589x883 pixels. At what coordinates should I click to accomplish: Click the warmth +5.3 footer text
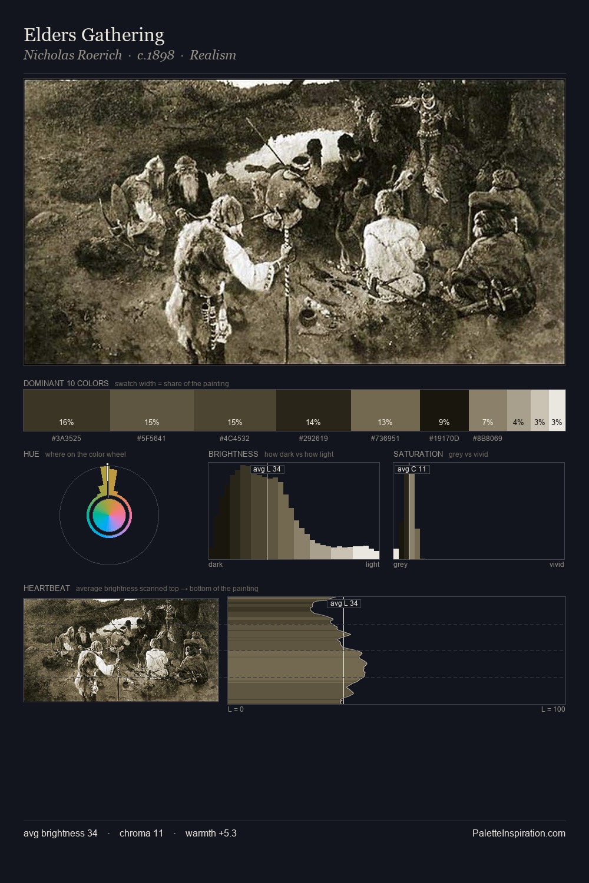[211, 833]
